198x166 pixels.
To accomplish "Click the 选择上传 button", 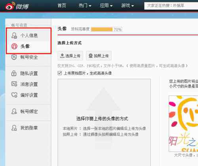I will coord(70,56).
